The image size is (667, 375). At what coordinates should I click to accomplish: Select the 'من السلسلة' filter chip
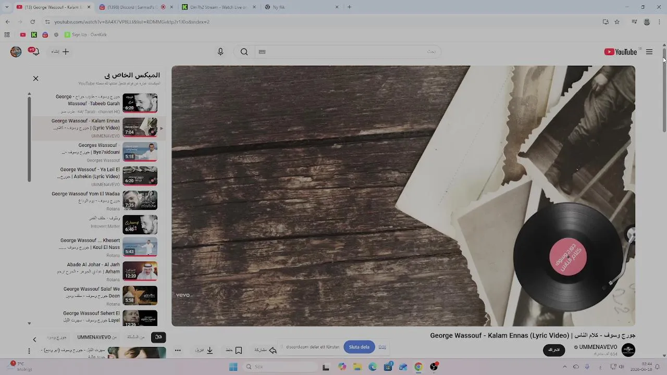(136, 337)
